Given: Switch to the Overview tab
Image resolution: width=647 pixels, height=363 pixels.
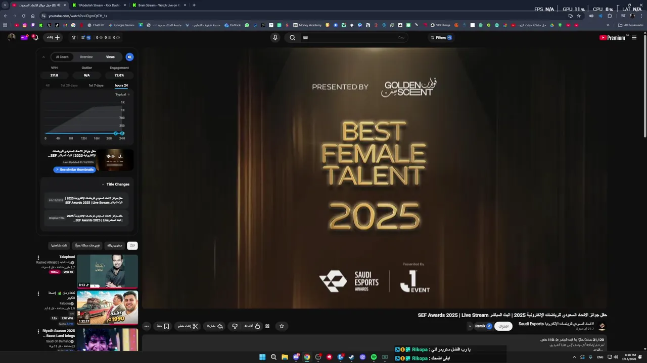Looking at the screenshot, I should point(86,57).
